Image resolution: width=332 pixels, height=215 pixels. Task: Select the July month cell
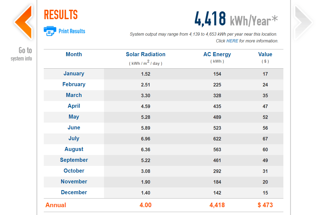(x=74, y=138)
